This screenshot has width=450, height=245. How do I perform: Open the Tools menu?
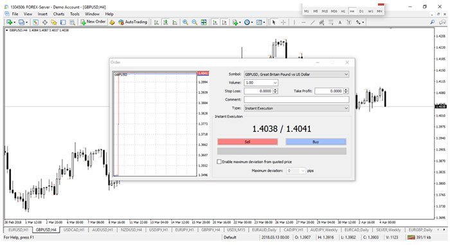[75, 14]
